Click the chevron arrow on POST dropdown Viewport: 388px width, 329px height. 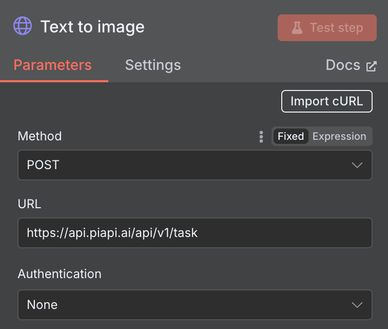(x=357, y=165)
